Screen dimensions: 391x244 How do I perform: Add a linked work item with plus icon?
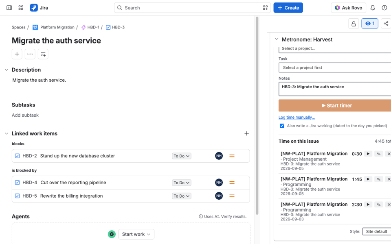[247, 133]
